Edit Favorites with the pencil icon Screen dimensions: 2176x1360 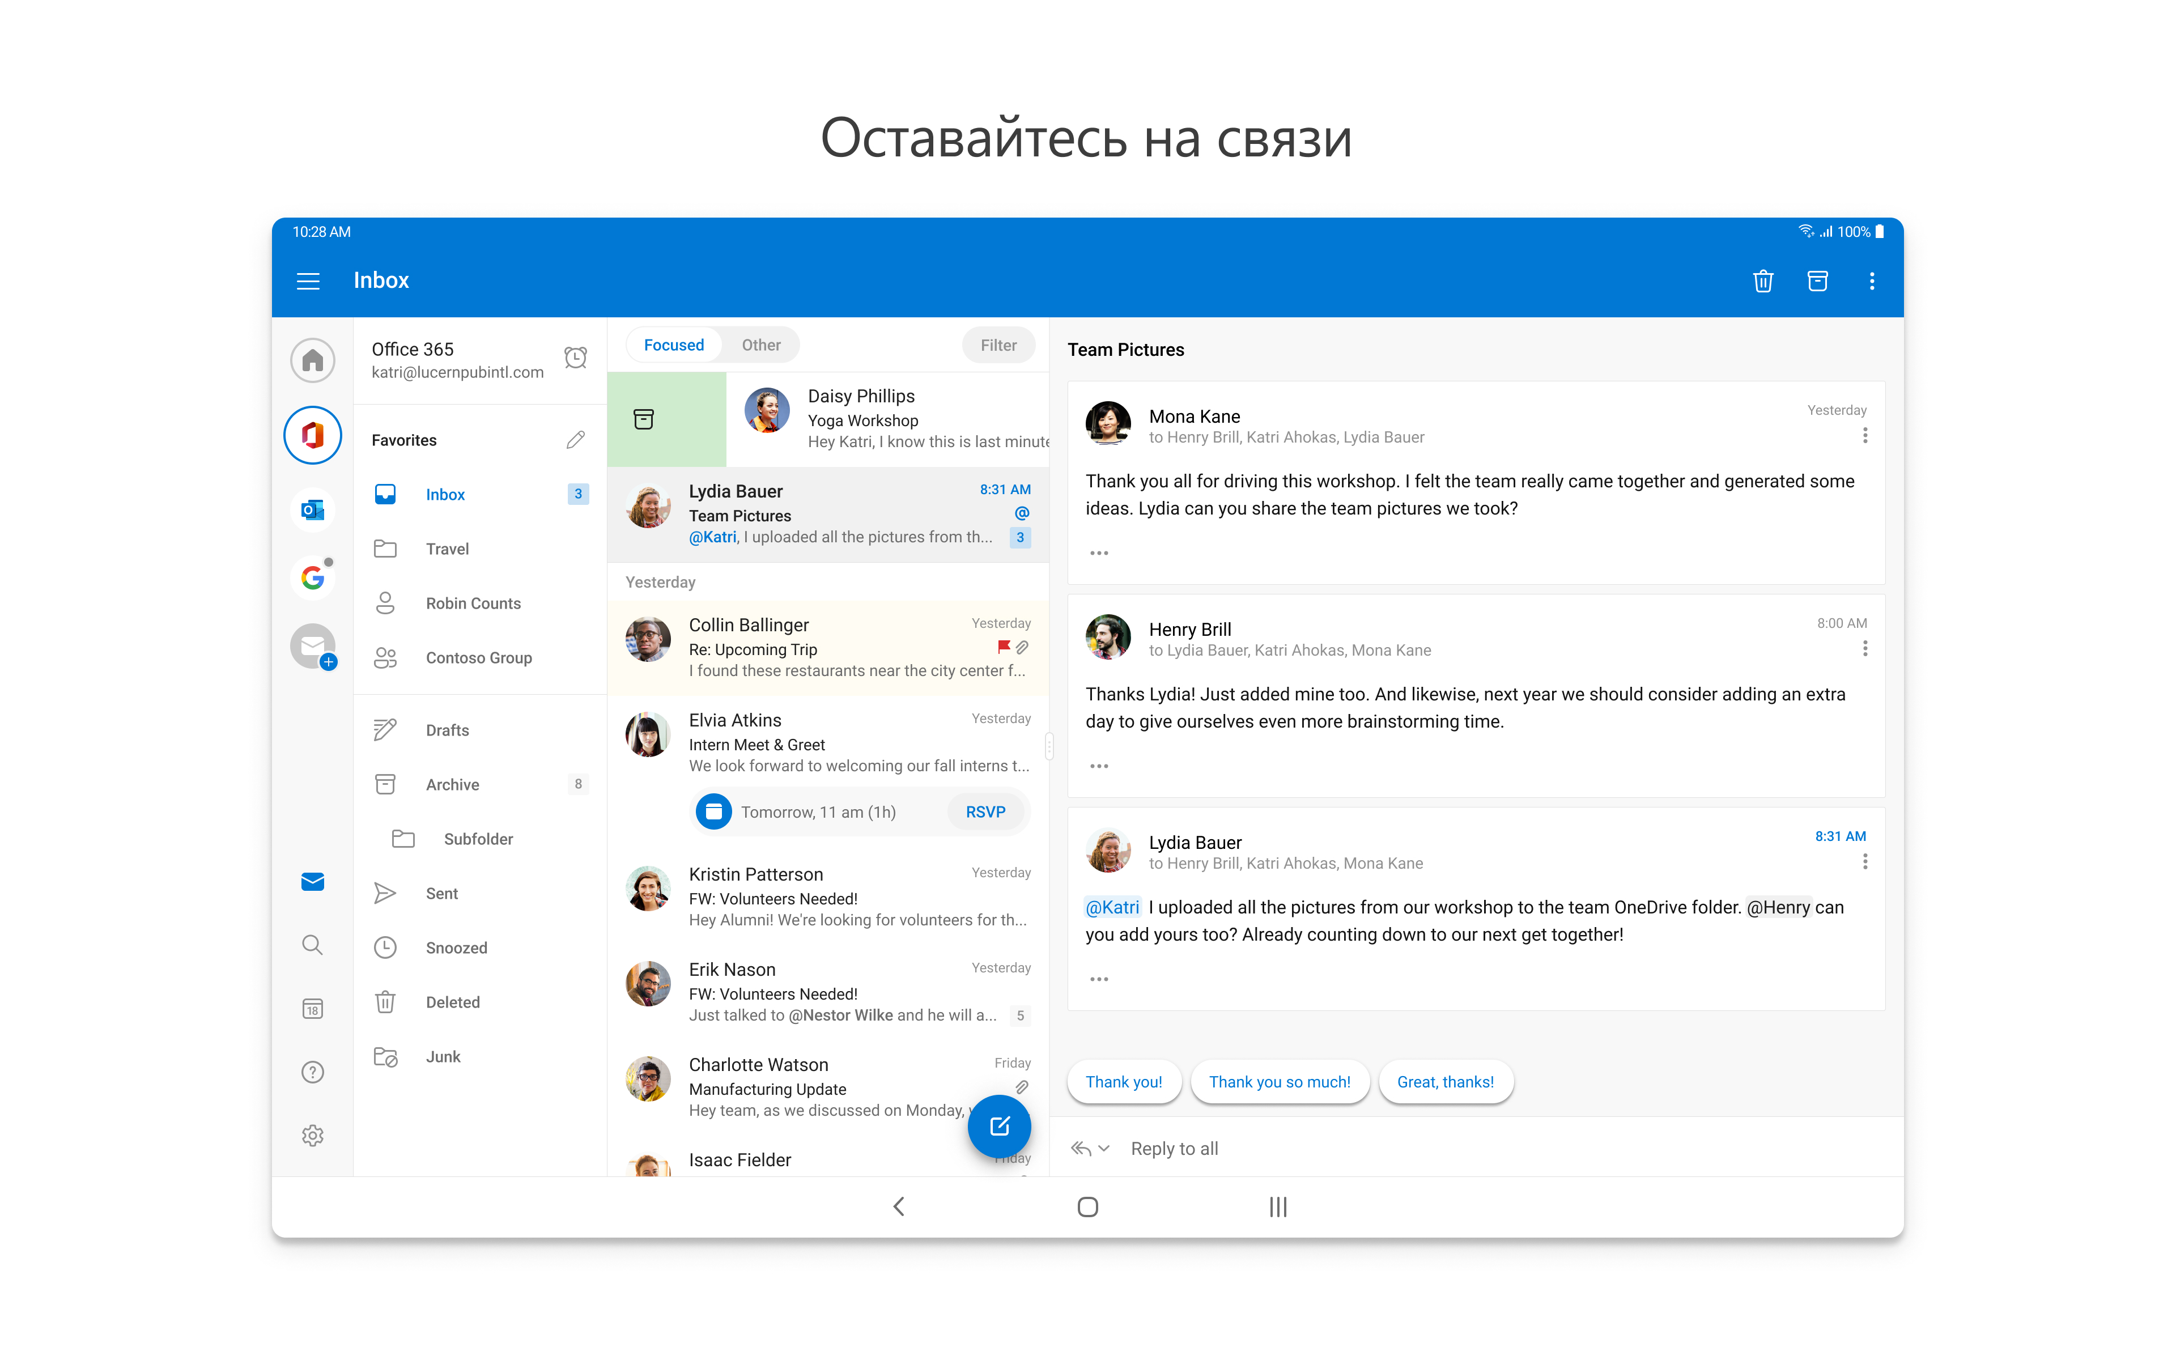576,440
